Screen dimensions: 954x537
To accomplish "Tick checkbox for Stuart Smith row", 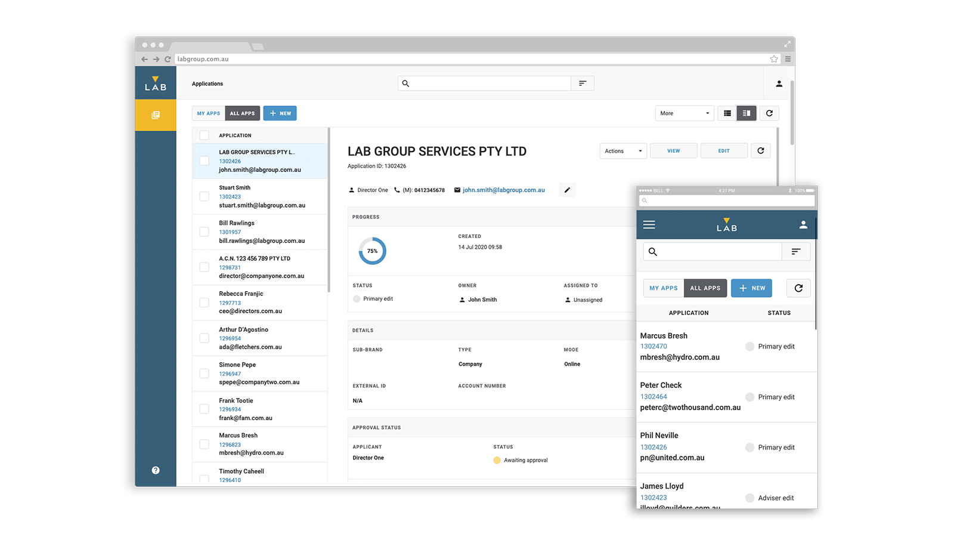I will pyautogui.click(x=204, y=196).
